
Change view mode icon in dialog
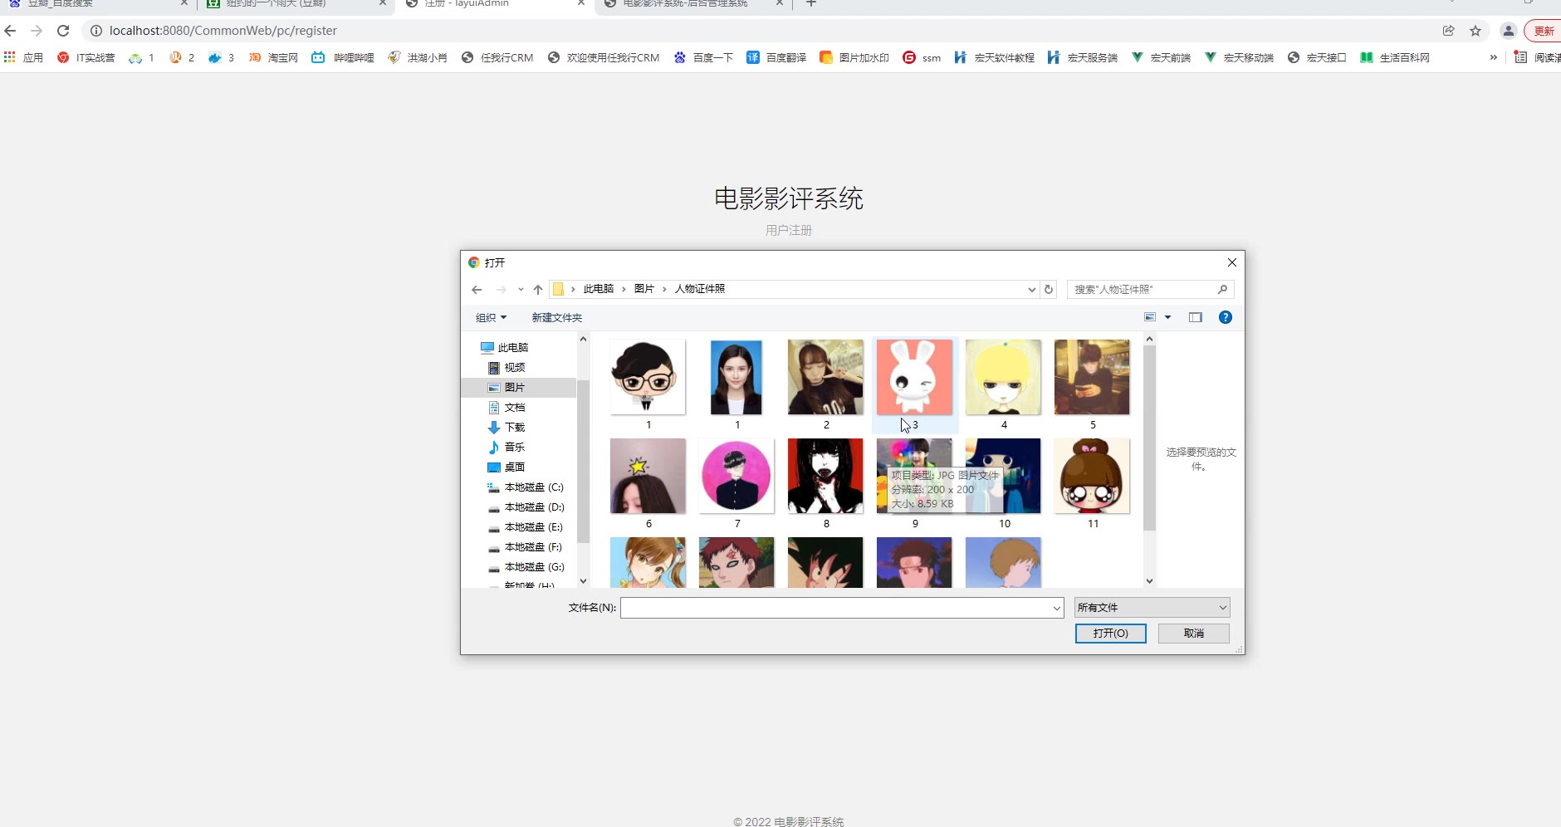1150,317
